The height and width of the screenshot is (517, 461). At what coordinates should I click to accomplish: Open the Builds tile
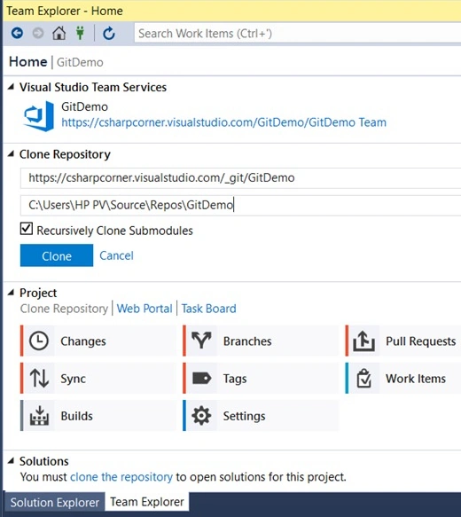point(98,416)
